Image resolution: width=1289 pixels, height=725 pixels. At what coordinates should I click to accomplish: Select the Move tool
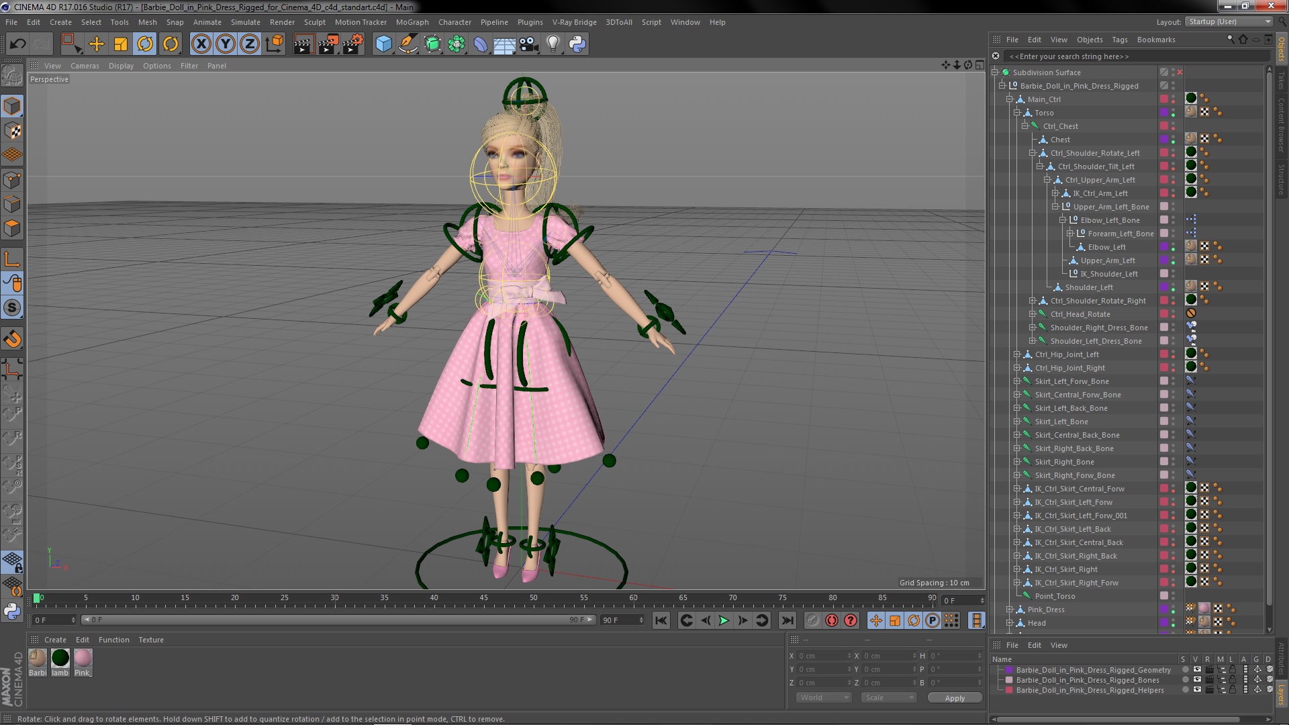(97, 44)
